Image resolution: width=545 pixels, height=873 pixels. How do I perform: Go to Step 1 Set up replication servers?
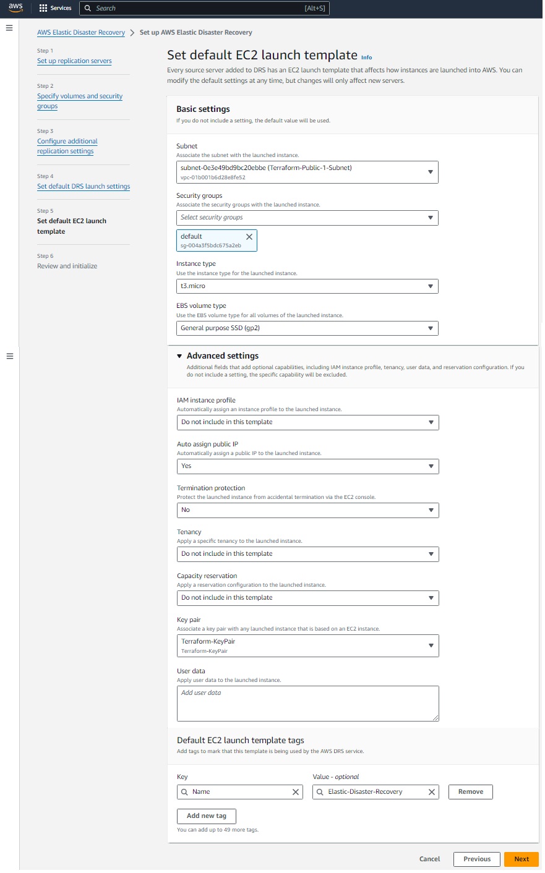[74, 61]
